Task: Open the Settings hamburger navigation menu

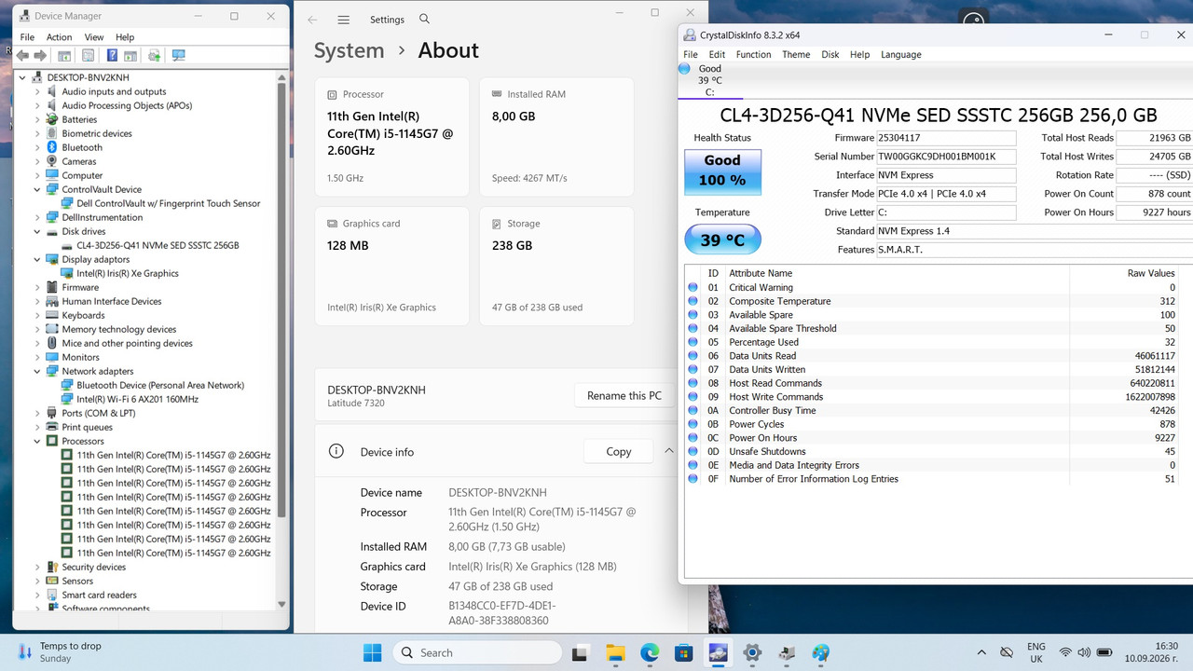Action: pyautogui.click(x=344, y=20)
